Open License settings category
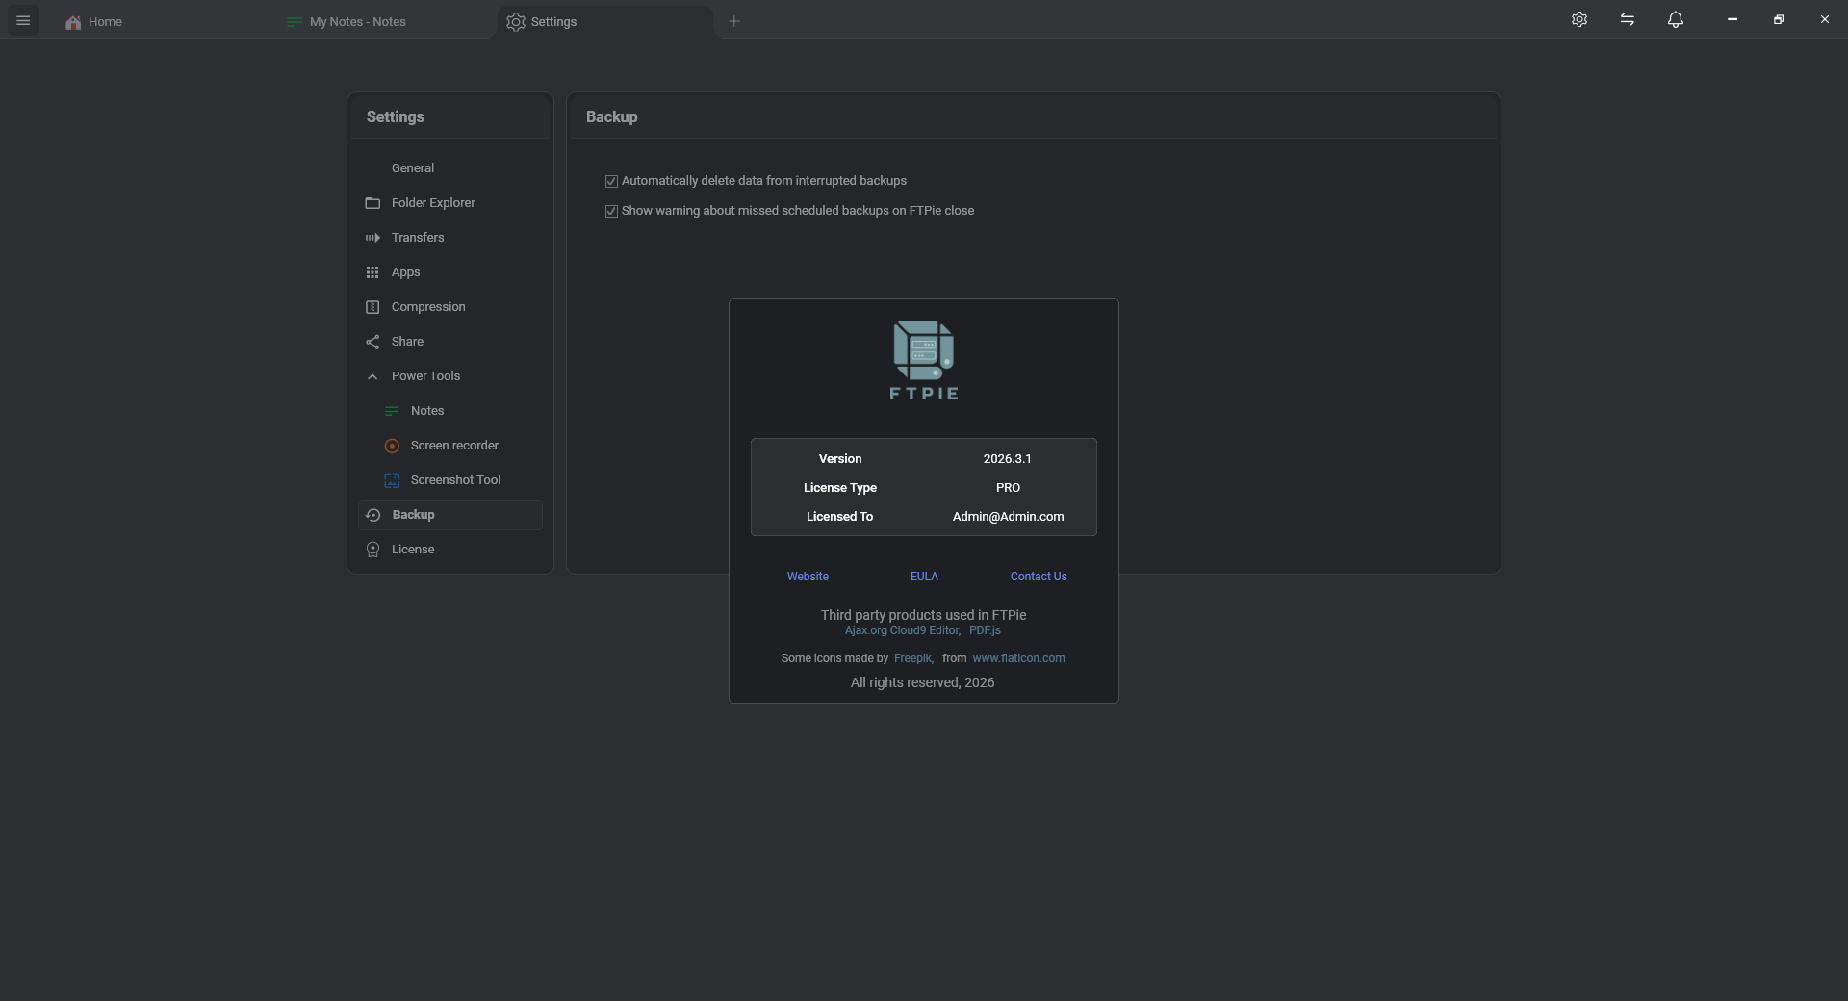The image size is (1848, 1001). pos(450,550)
